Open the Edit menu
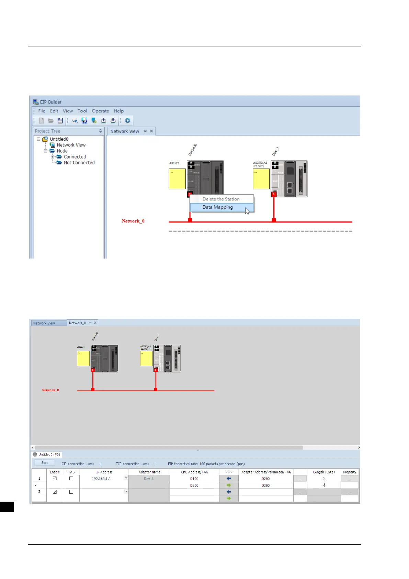Viewport: 409px width, 579px height. [54, 111]
